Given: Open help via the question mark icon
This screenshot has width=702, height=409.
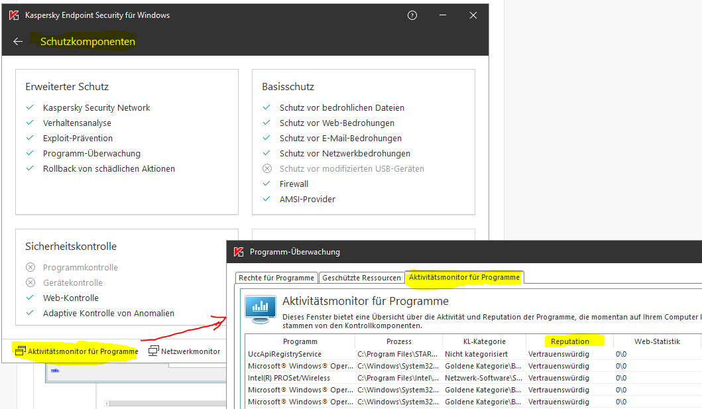Looking at the screenshot, I should 412,15.
